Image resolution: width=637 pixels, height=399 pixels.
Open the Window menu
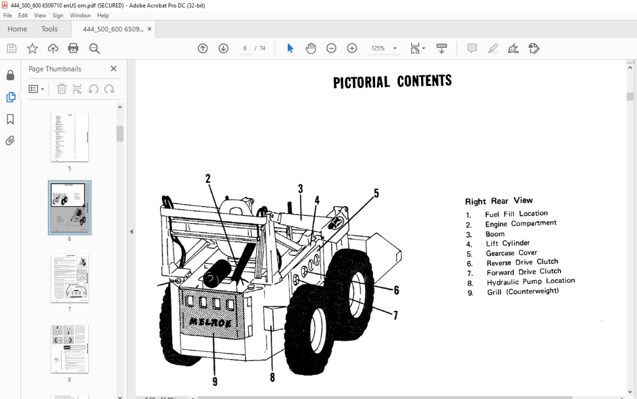point(80,16)
